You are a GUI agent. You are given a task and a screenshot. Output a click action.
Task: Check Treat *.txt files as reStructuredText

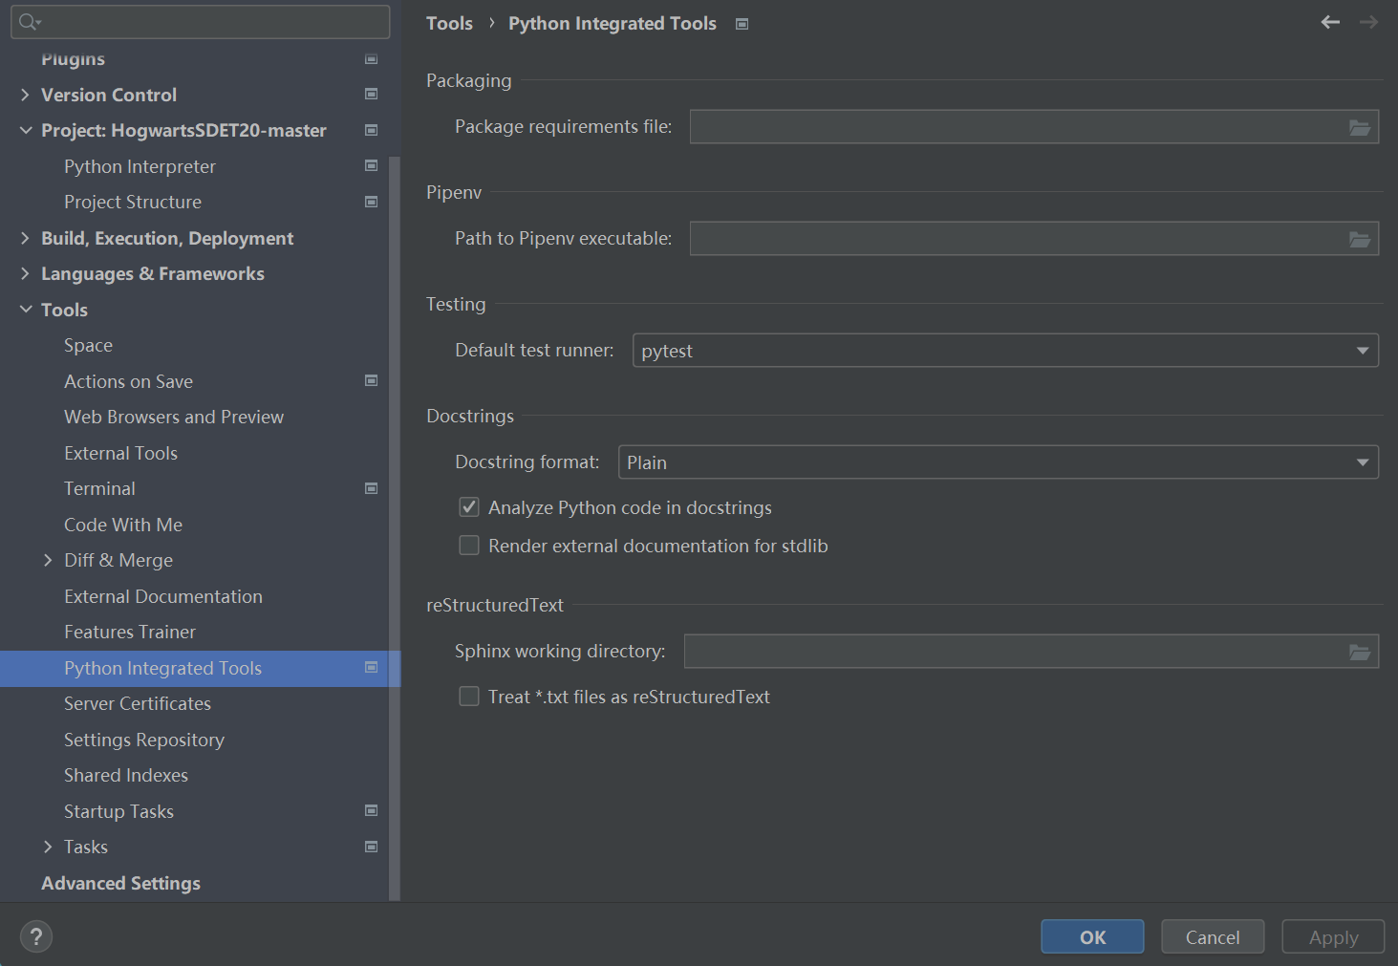469,697
